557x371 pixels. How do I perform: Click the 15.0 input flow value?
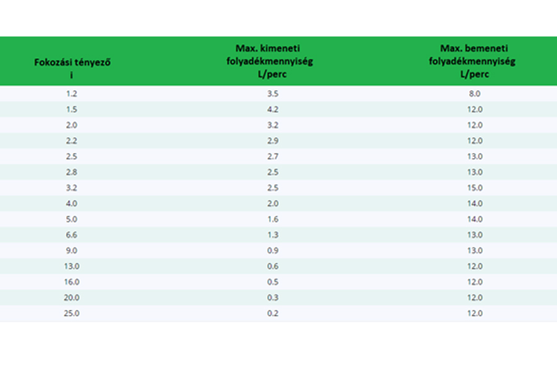point(475,188)
